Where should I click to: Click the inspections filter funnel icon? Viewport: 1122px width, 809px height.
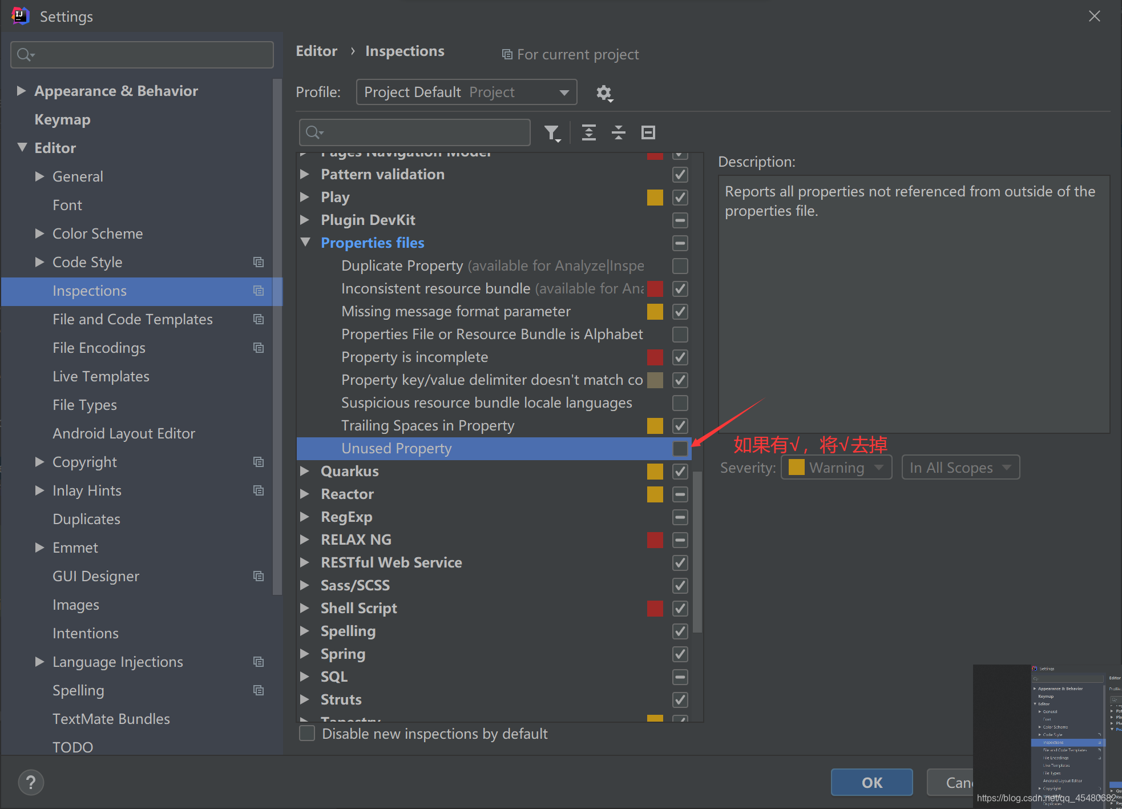[x=551, y=133]
